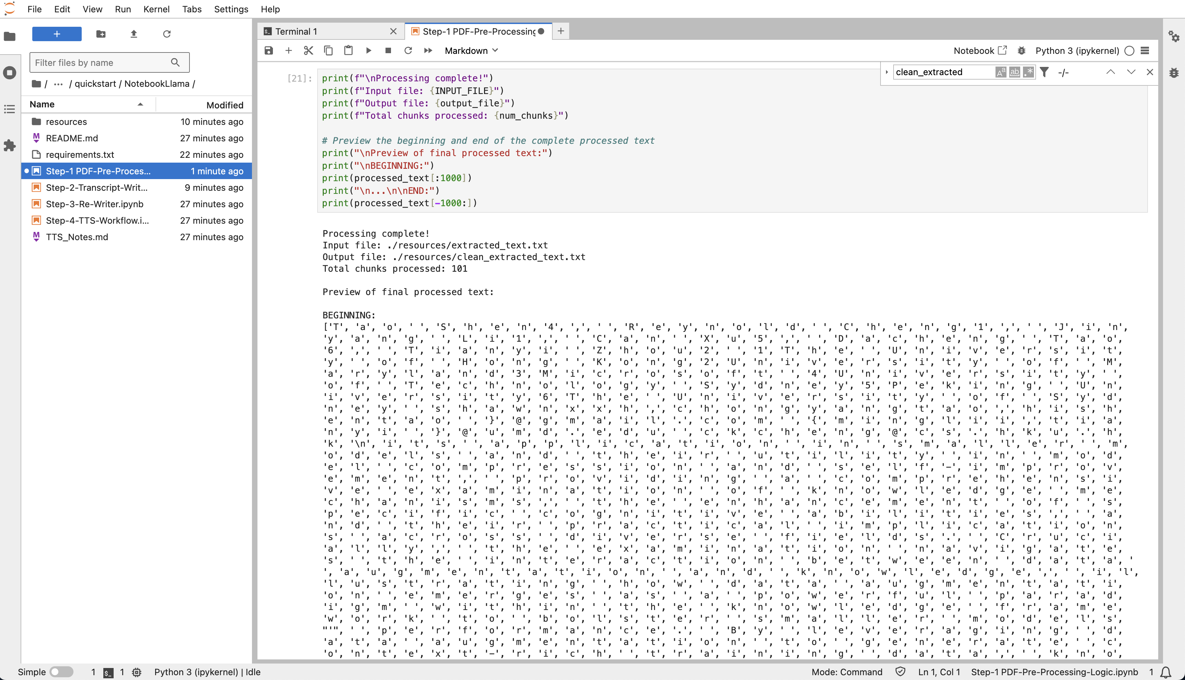The height and width of the screenshot is (680, 1185).
Task: Interrupt the kernel with the stop icon
Action: (388, 50)
